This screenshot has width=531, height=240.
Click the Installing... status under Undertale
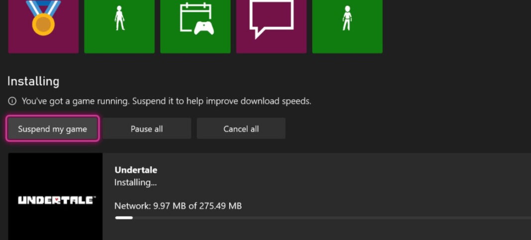coord(135,183)
